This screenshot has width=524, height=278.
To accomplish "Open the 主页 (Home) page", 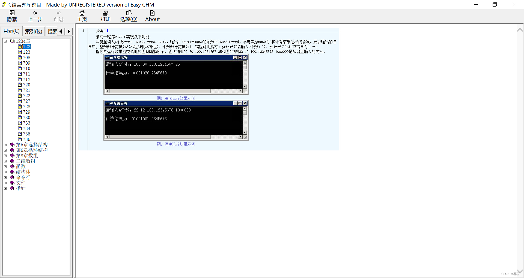I will (82, 16).
